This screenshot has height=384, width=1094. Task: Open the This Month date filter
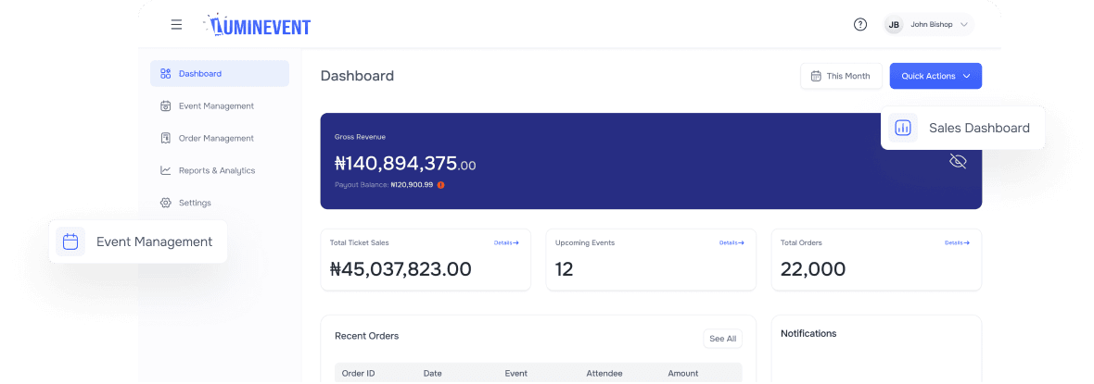tap(840, 76)
